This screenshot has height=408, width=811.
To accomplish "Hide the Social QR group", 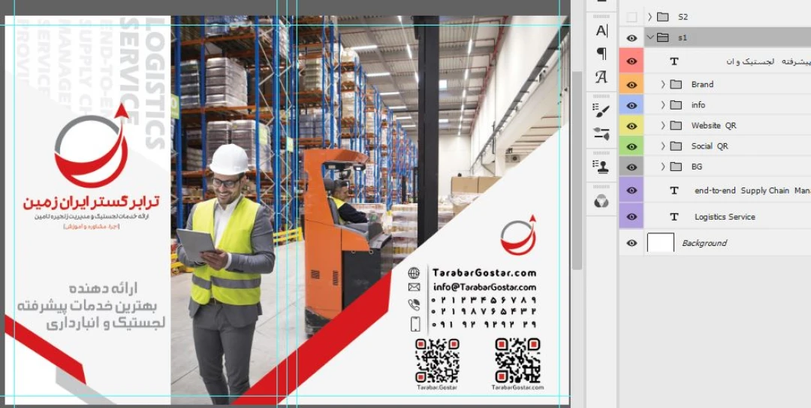I will (632, 147).
